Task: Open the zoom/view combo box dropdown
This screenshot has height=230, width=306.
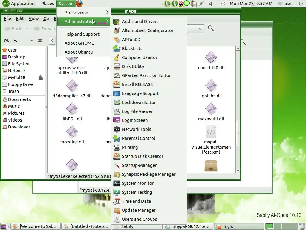Action: pyautogui.click(x=200, y=28)
